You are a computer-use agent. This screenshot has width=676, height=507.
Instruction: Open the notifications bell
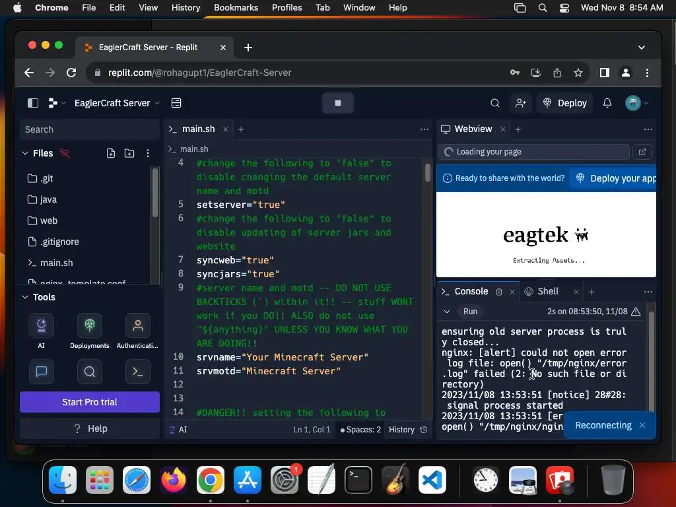pos(607,103)
